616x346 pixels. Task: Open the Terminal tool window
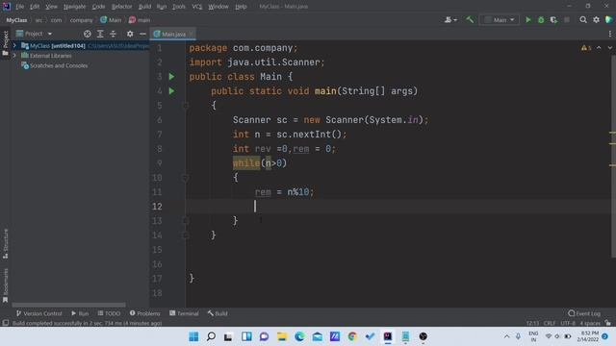(x=184, y=313)
